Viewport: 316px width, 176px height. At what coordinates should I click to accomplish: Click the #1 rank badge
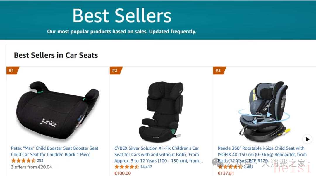12,70
